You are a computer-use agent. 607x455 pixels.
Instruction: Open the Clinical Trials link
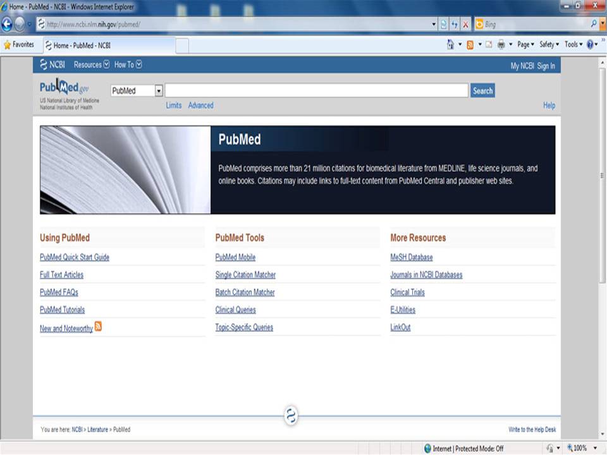tap(407, 292)
